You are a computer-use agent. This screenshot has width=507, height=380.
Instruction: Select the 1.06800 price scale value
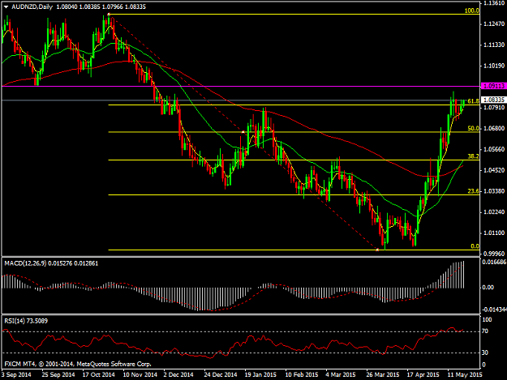coord(494,129)
